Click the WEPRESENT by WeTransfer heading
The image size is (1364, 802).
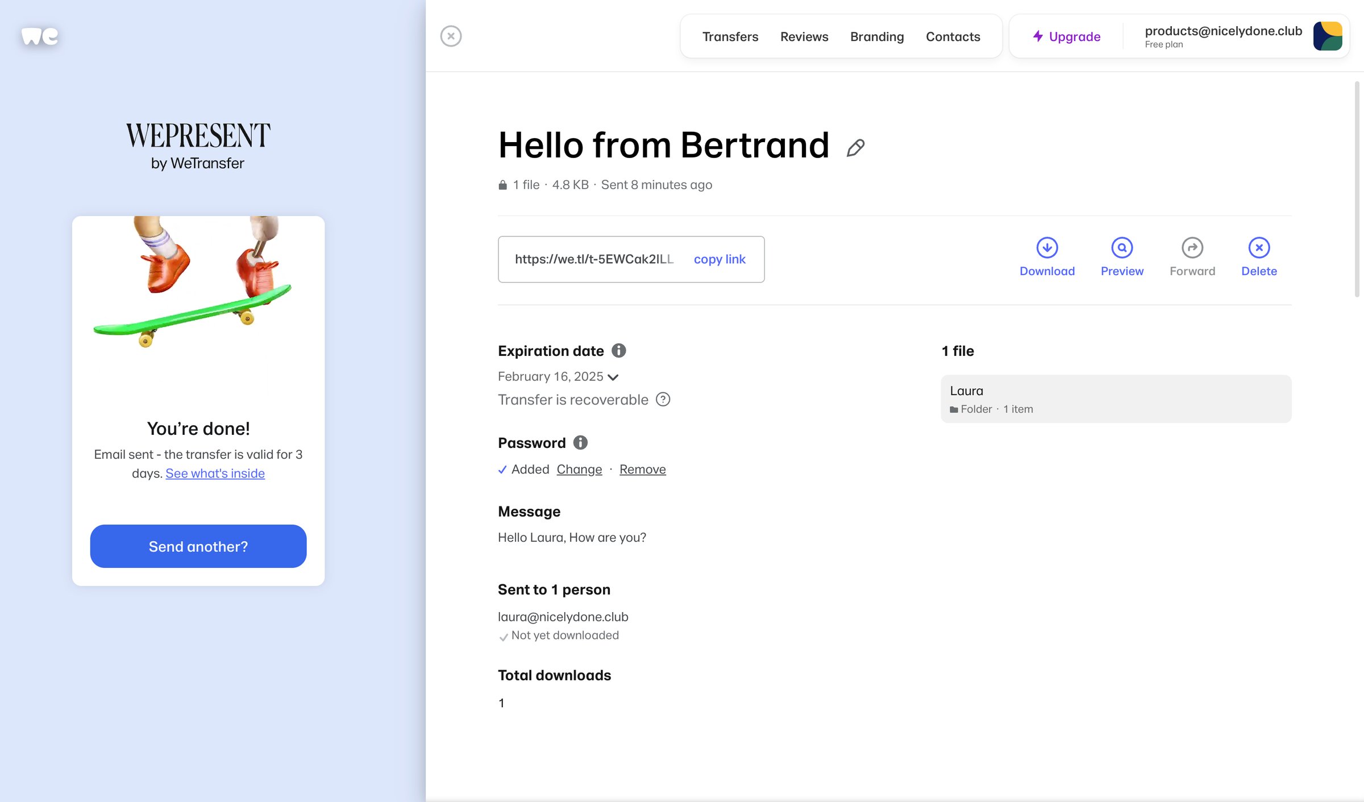click(x=198, y=146)
